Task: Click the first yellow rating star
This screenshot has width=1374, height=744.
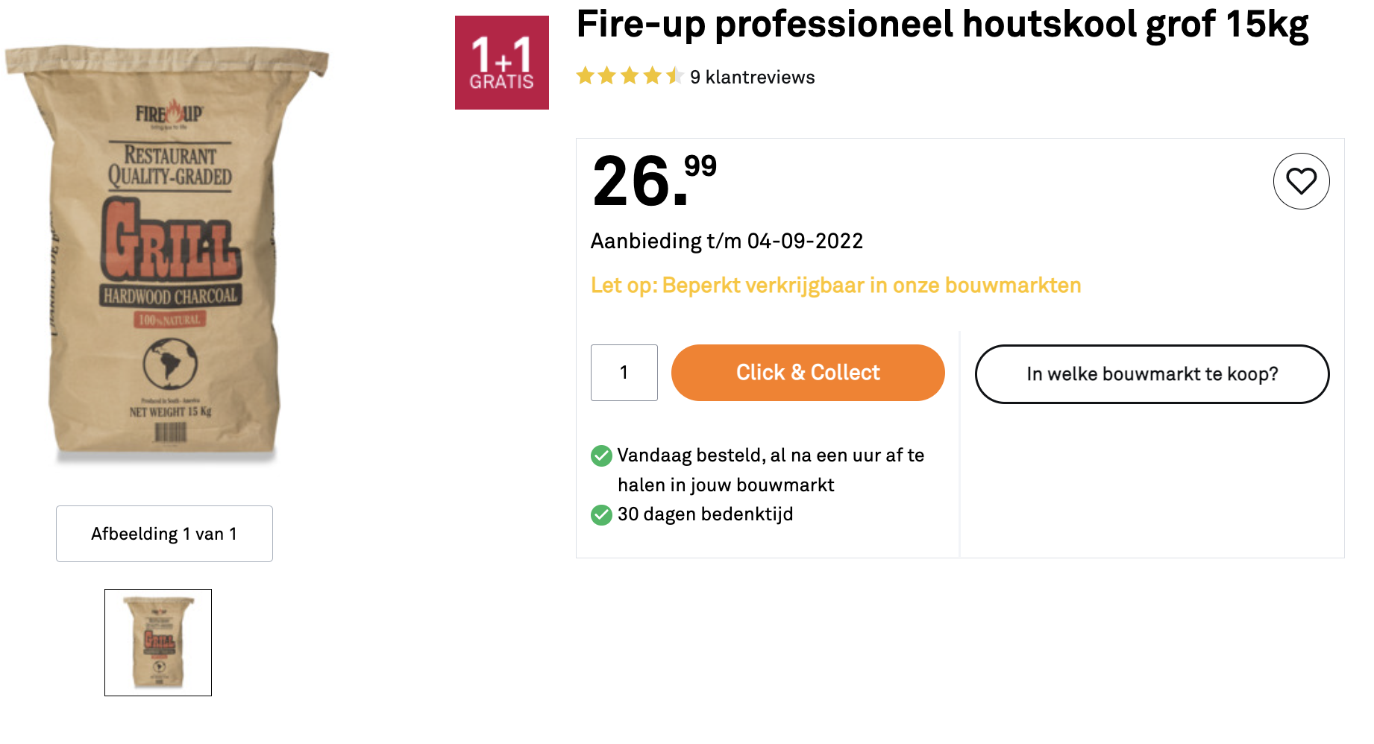Action: [x=586, y=76]
